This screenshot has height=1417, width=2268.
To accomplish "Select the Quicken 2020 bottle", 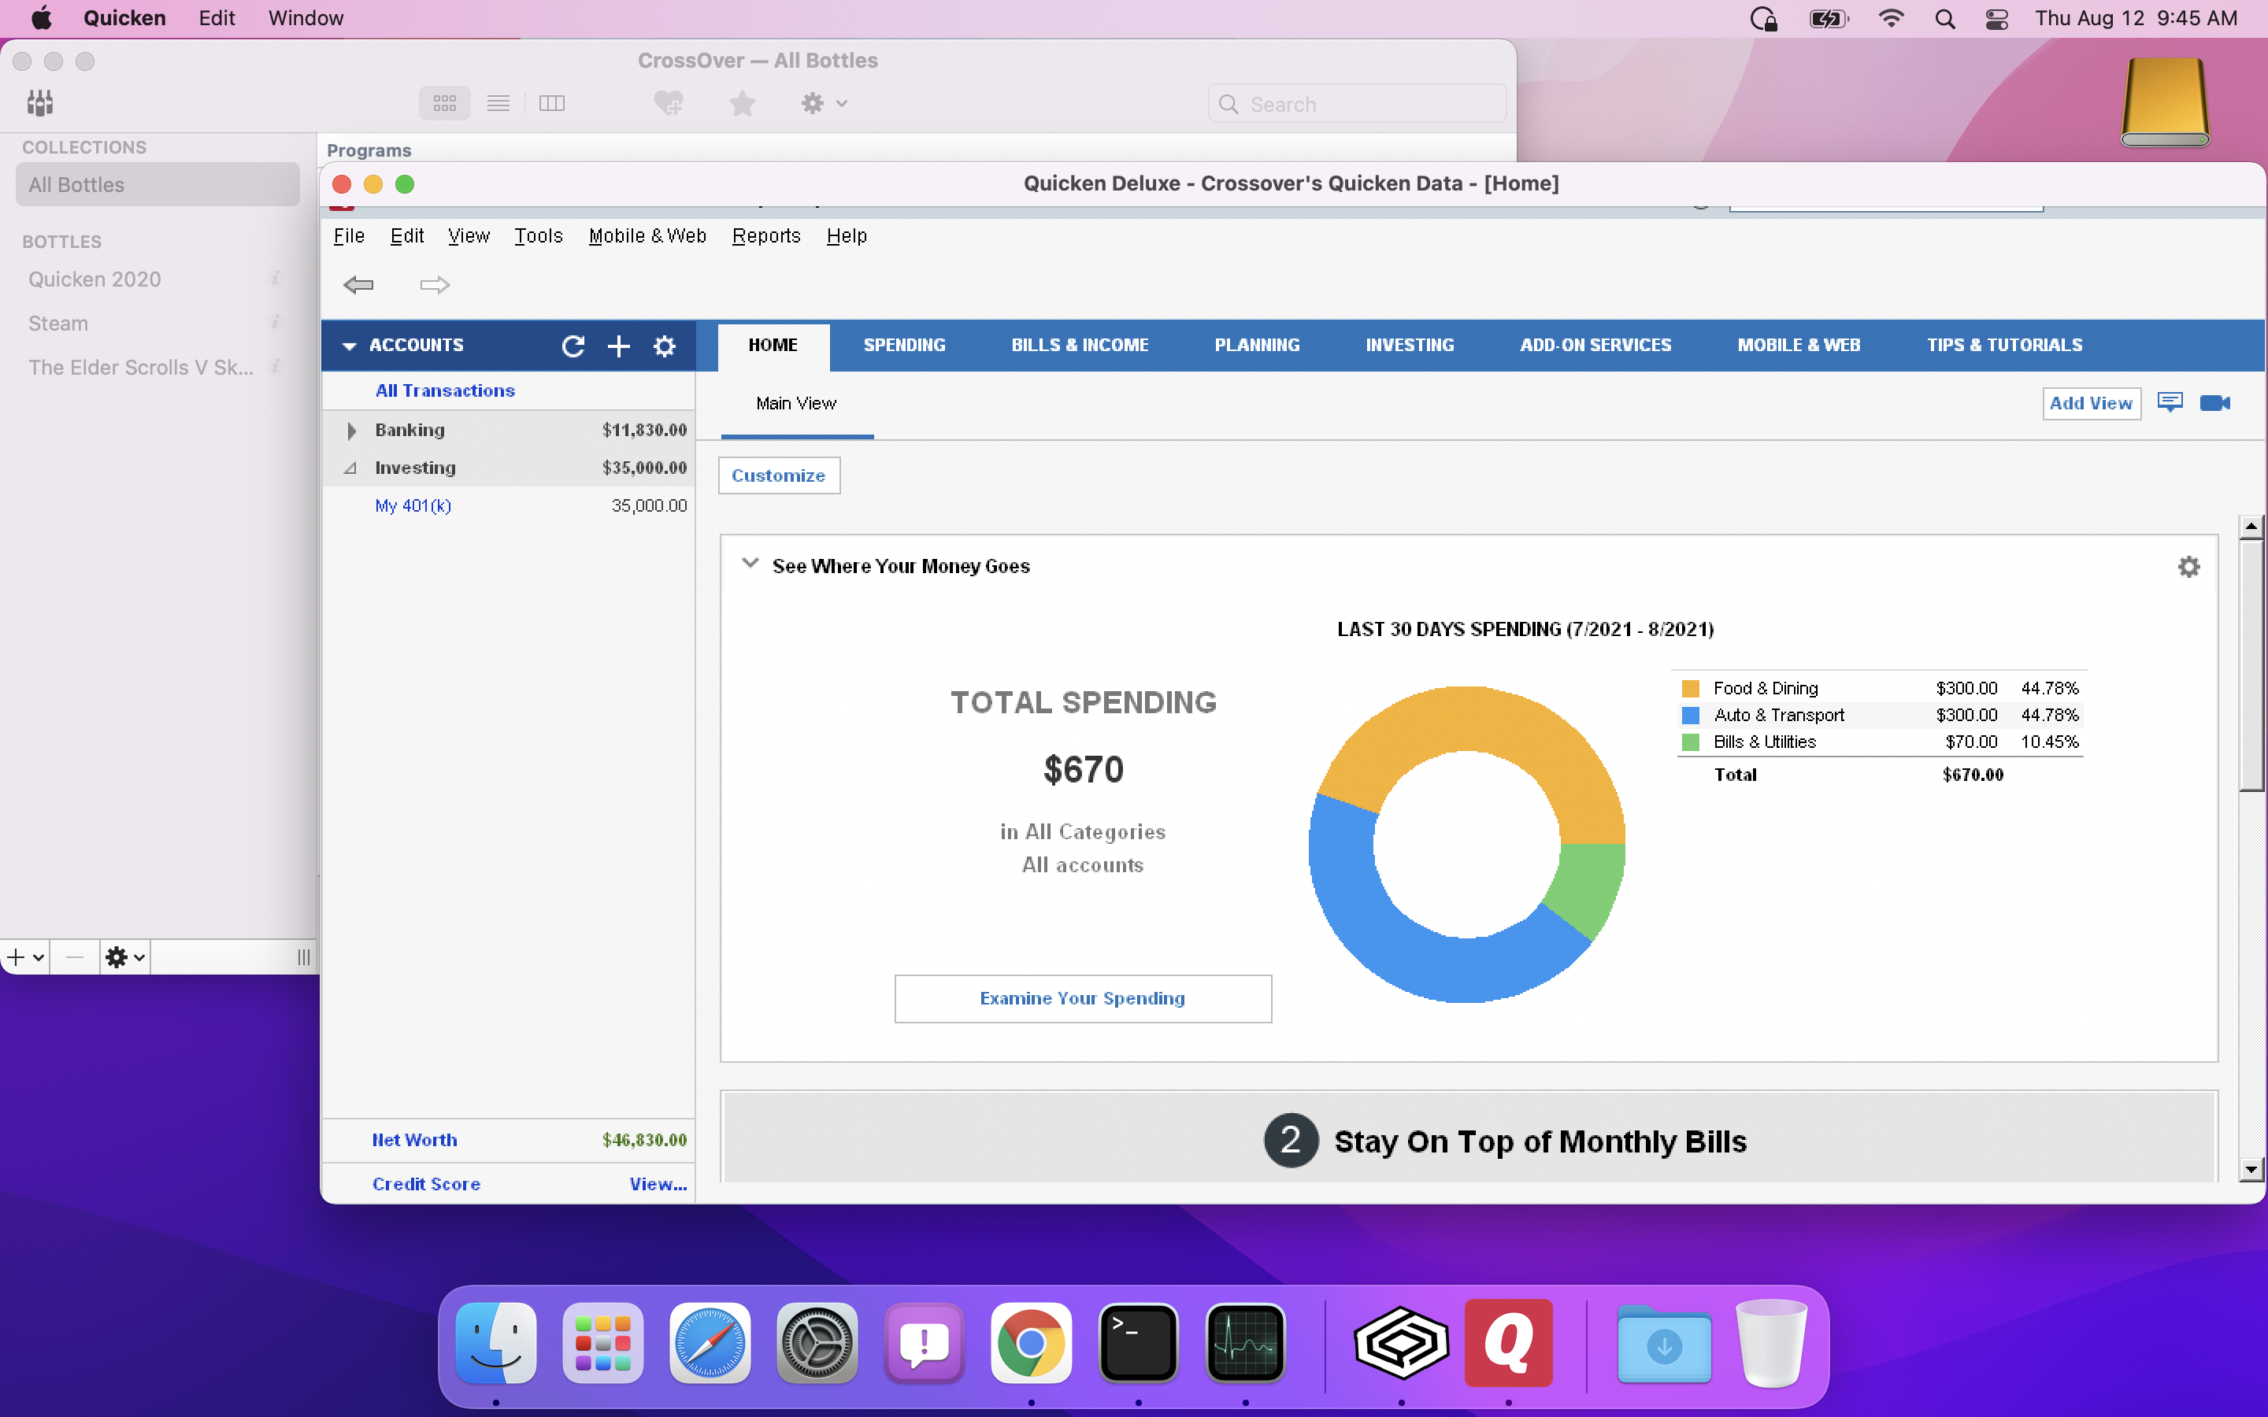I will click(x=157, y=279).
